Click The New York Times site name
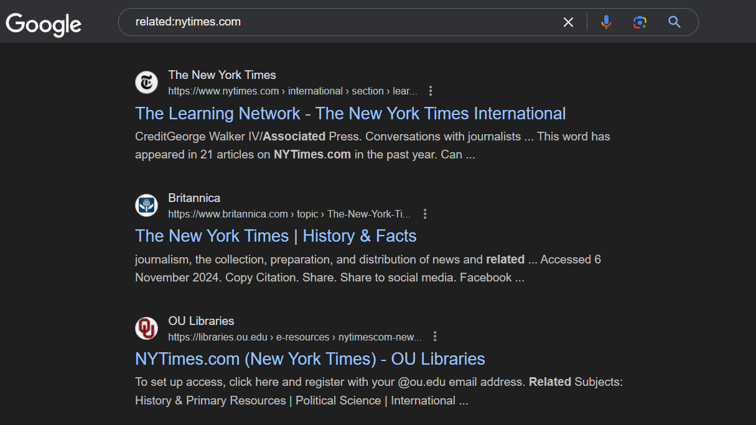This screenshot has width=756, height=425. (222, 75)
